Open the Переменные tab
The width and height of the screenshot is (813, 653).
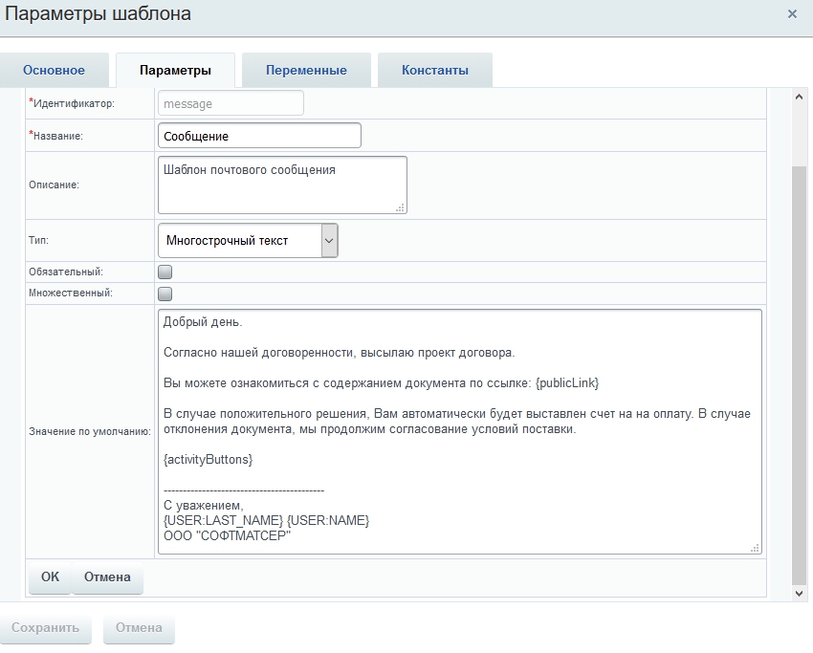[306, 71]
